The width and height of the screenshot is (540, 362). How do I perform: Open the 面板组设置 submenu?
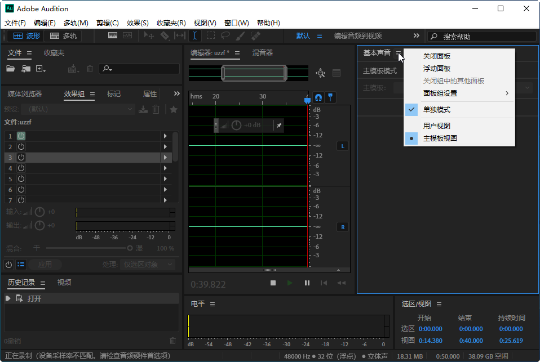coord(459,93)
